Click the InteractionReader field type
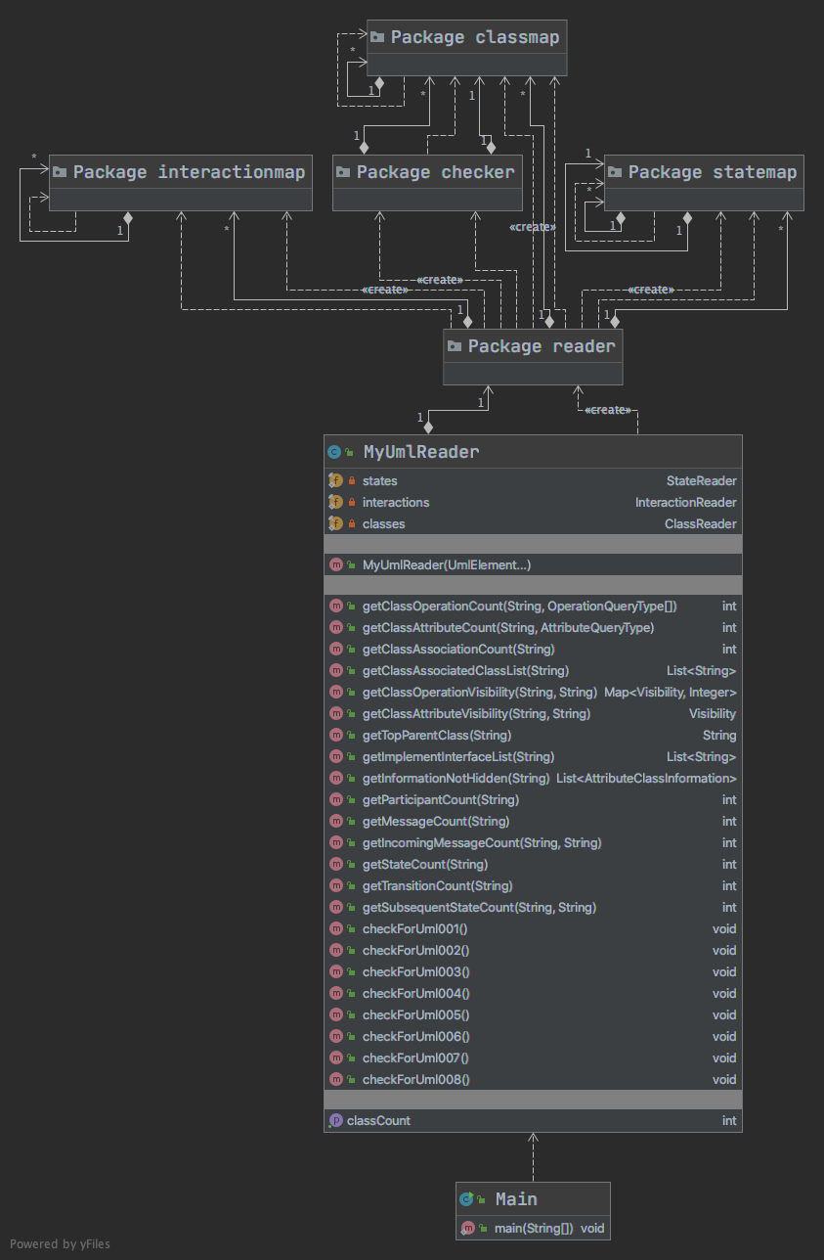The height and width of the screenshot is (1260, 824). coord(685,502)
